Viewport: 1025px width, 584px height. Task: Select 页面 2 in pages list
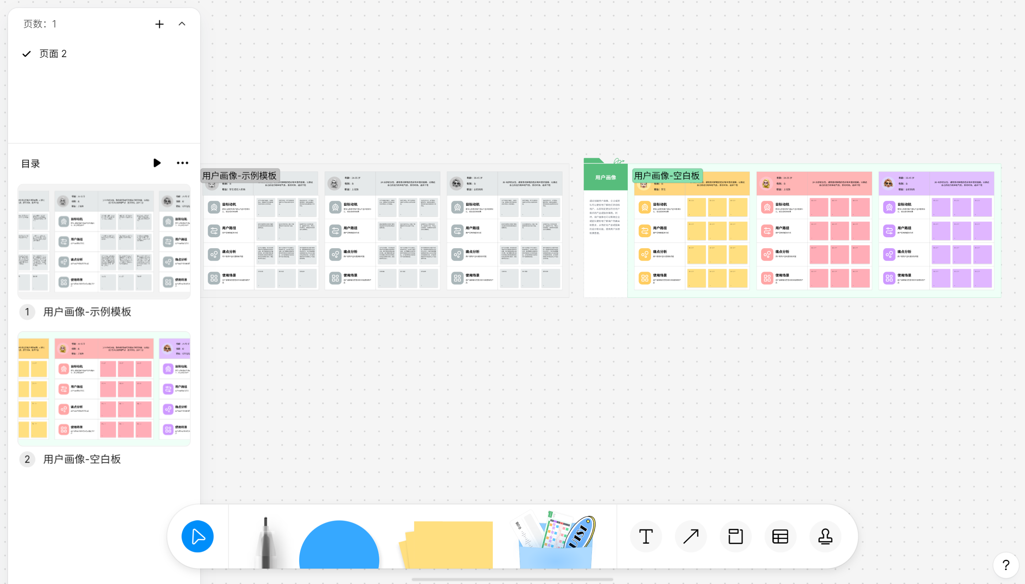[104, 54]
